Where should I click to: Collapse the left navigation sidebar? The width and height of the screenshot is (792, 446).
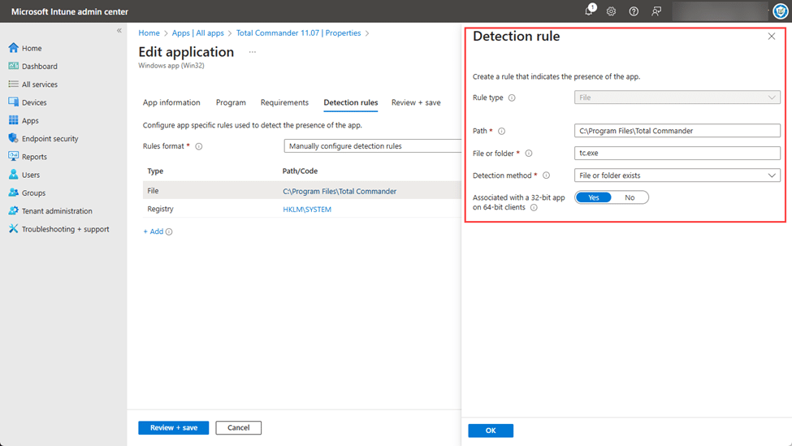pyautogui.click(x=119, y=31)
